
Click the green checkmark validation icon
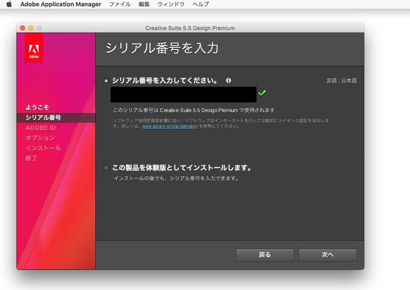click(x=262, y=93)
